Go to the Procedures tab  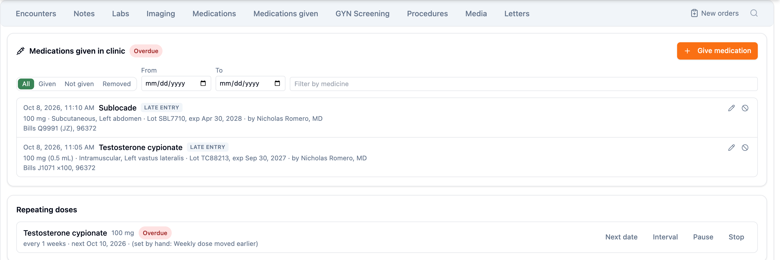coord(427,14)
